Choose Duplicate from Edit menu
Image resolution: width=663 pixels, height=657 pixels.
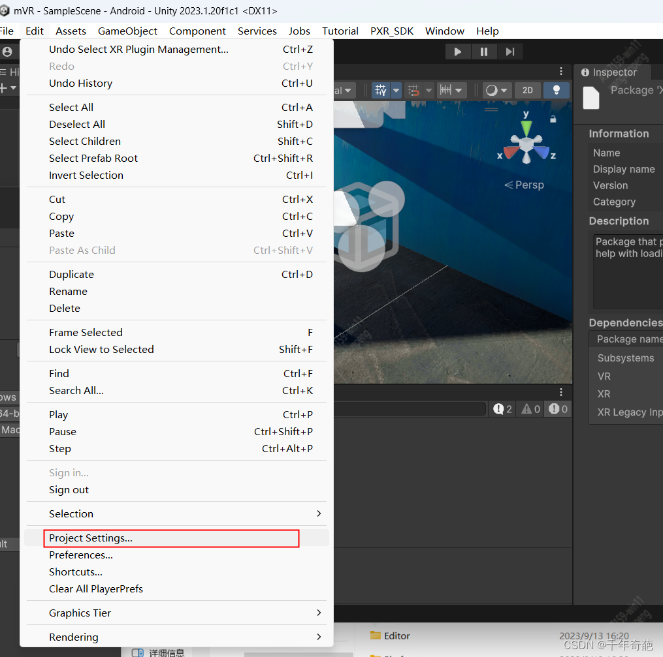point(176,275)
